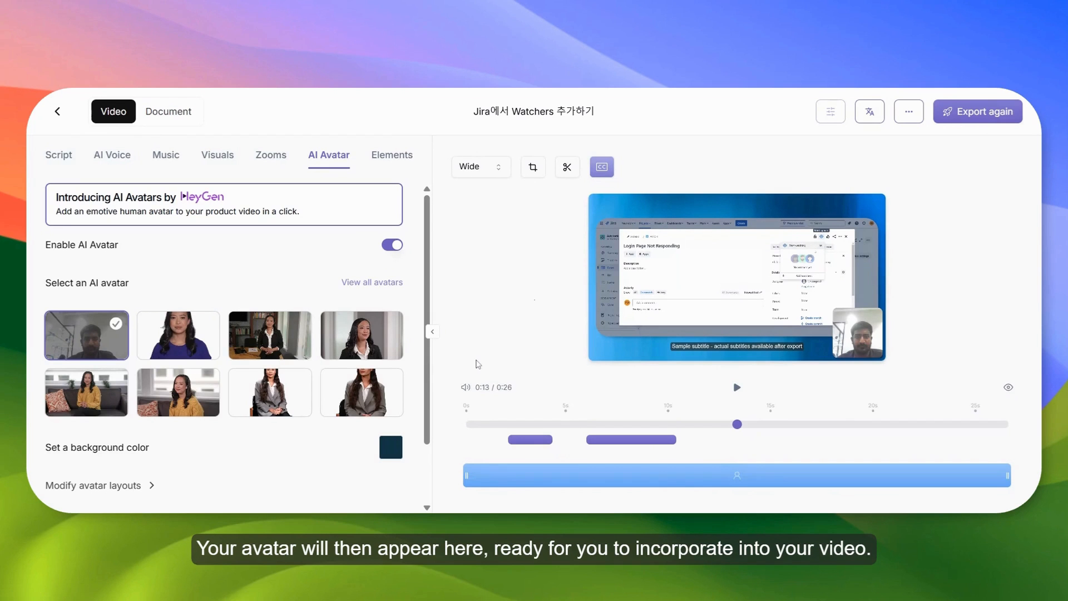The height and width of the screenshot is (601, 1068).
Task: Toggle subtitles with the CC icon
Action: pyautogui.click(x=601, y=166)
